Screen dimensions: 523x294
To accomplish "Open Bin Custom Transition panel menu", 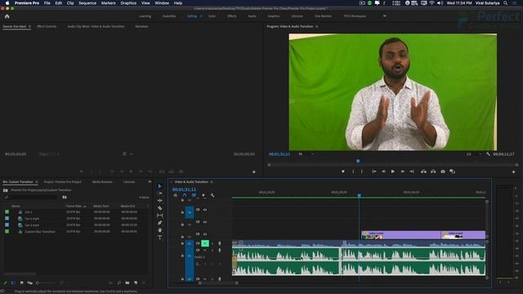I will coord(37,182).
